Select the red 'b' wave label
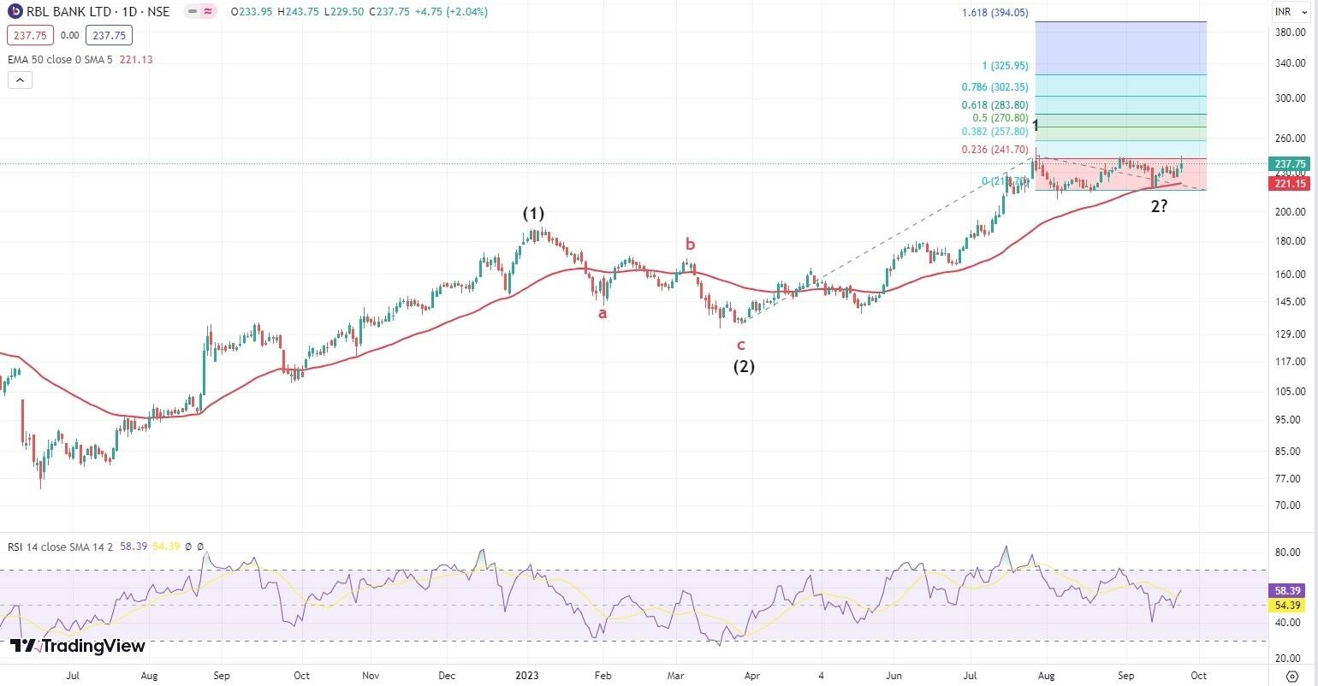The height and width of the screenshot is (686, 1318). 690,245
